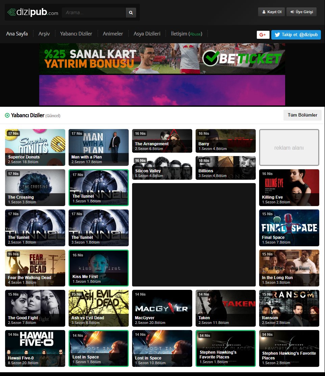The image size is (325, 376).
Task: Open Ash vs Evil Dead episode
Action: tap(99, 308)
